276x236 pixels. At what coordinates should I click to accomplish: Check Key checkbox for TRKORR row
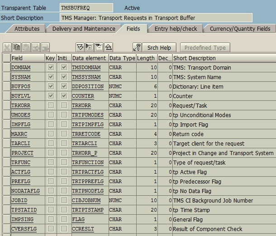point(51,105)
